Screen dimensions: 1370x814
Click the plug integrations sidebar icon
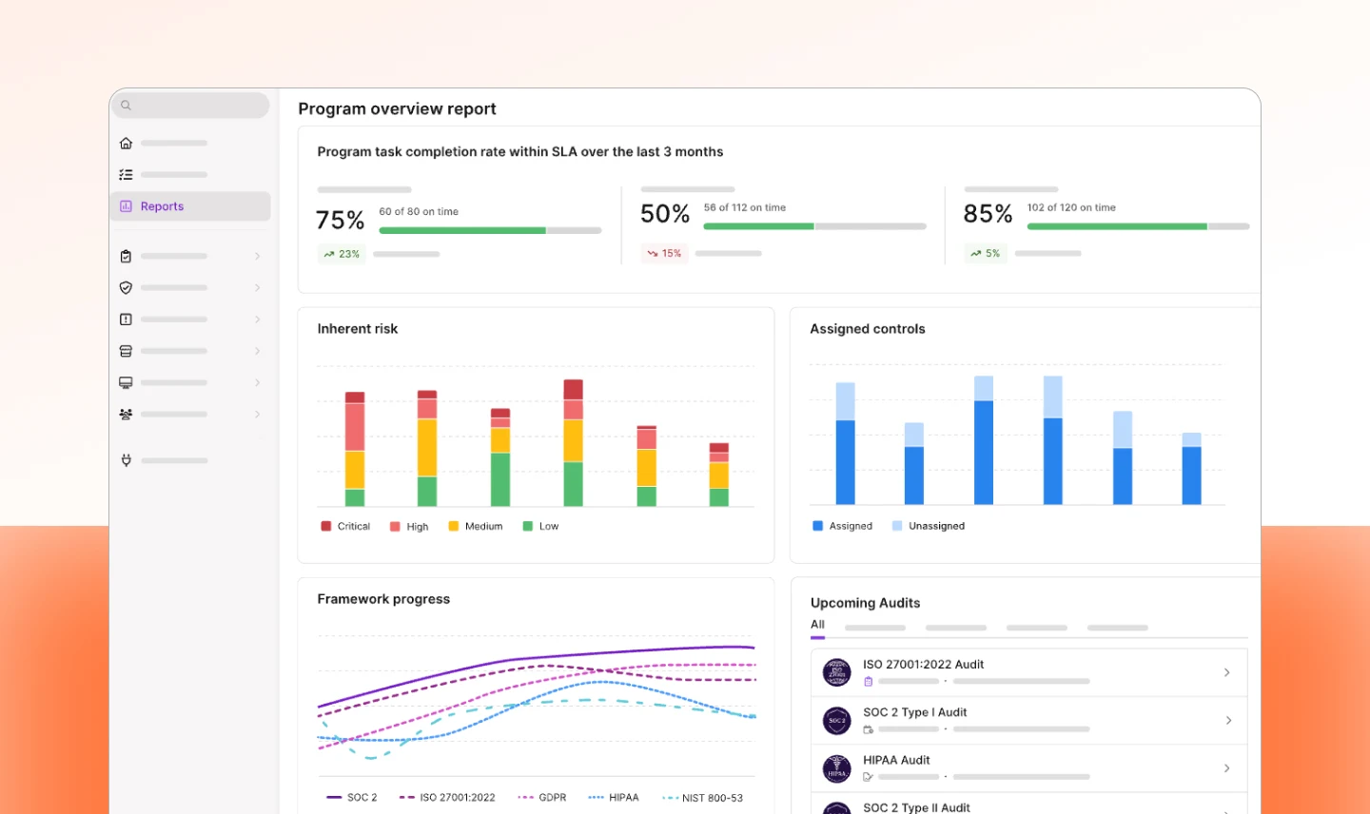[x=126, y=460]
